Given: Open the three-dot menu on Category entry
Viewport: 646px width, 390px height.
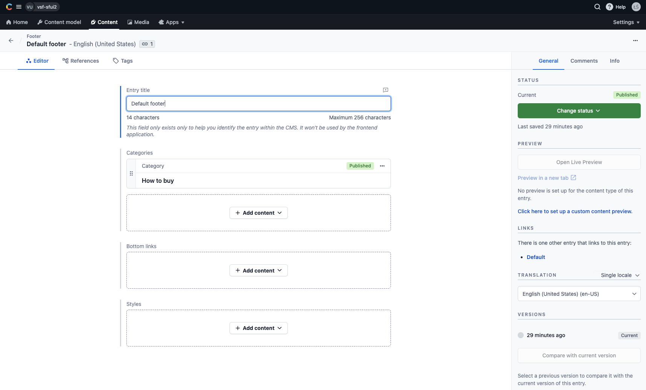Looking at the screenshot, I should coord(382,166).
